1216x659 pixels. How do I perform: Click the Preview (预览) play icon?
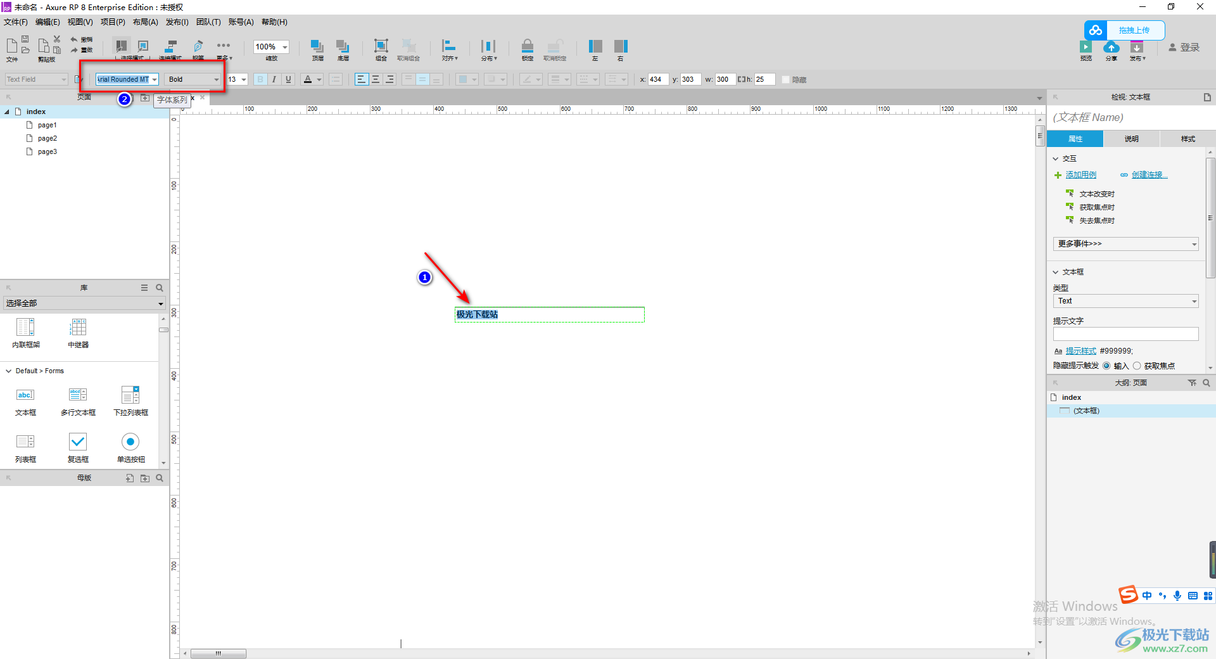1086,47
